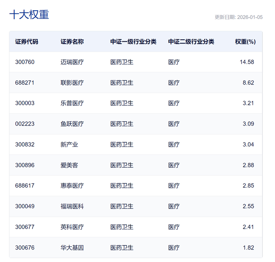Select the name 新产业
Image resolution: width=275 pixels, height=262 pixels.
coord(69,145)
